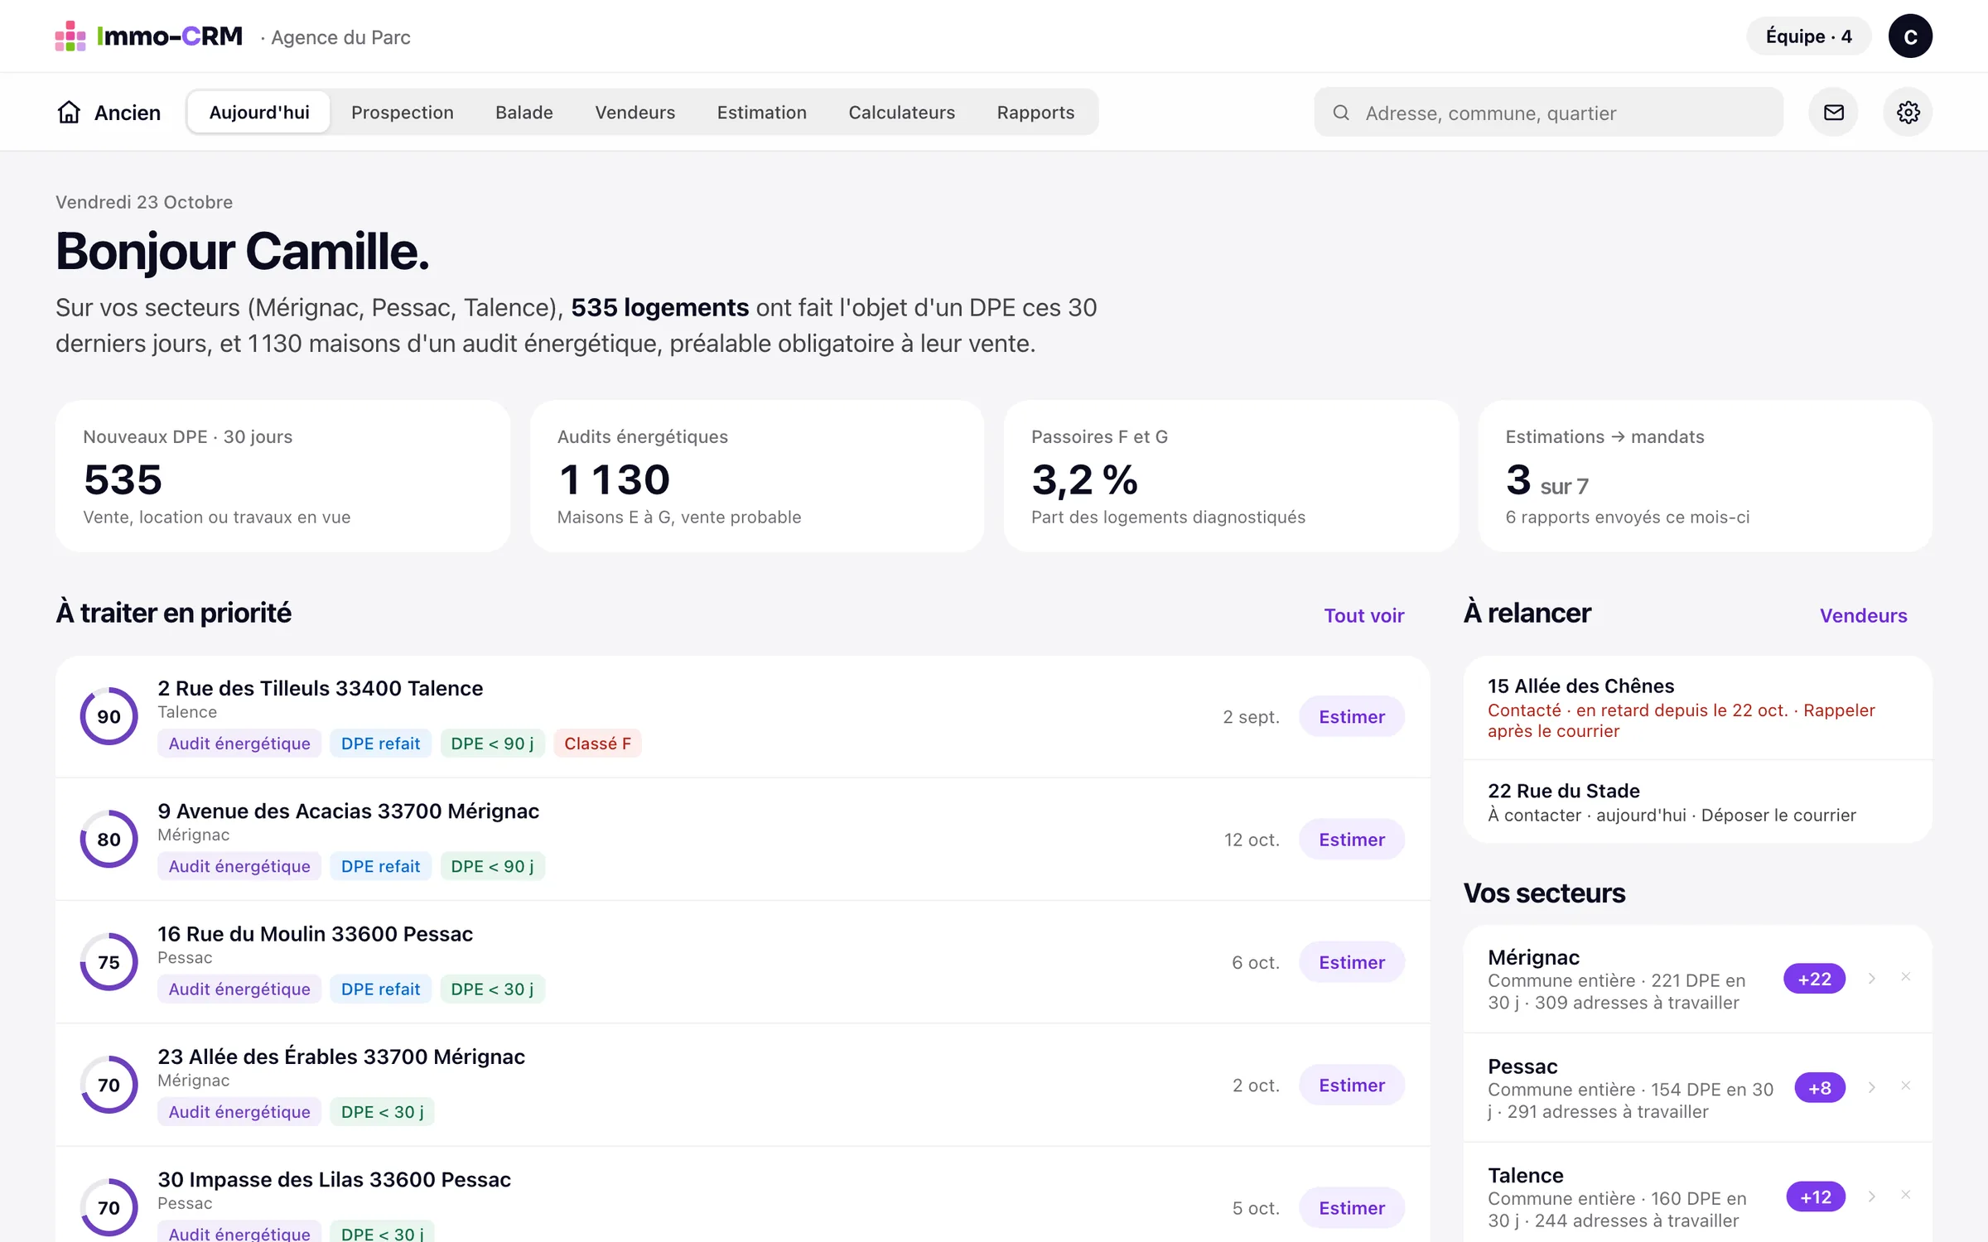1988x1242 pixels.
Task: Expand the Mérignac sector chevron
Action: 1872,979
